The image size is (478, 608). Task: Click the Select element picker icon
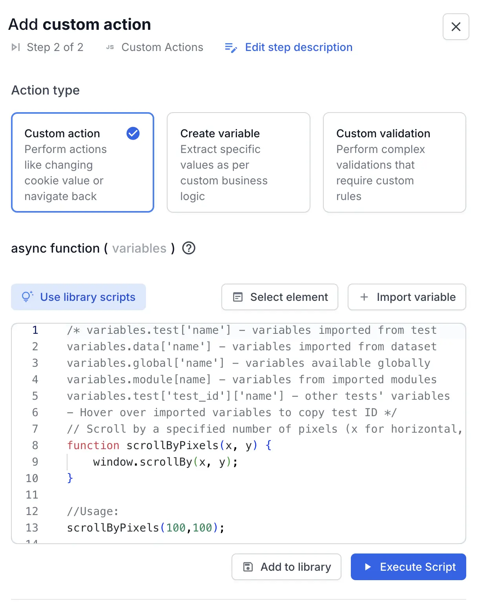pos(238,297)
